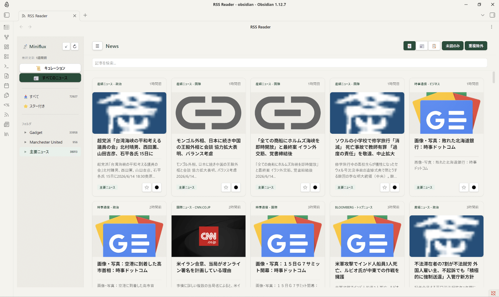Screen dimensions: 499x297
Task: Open the calendar ribbon icon
Action: click(x=6, y=85)
